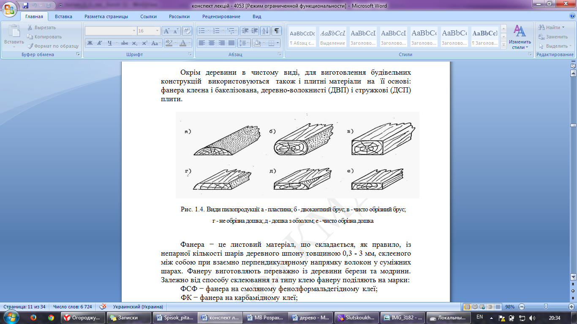Open the font name dropdown
This screenshot has height=324, width=577.
(x=134, y=31)
